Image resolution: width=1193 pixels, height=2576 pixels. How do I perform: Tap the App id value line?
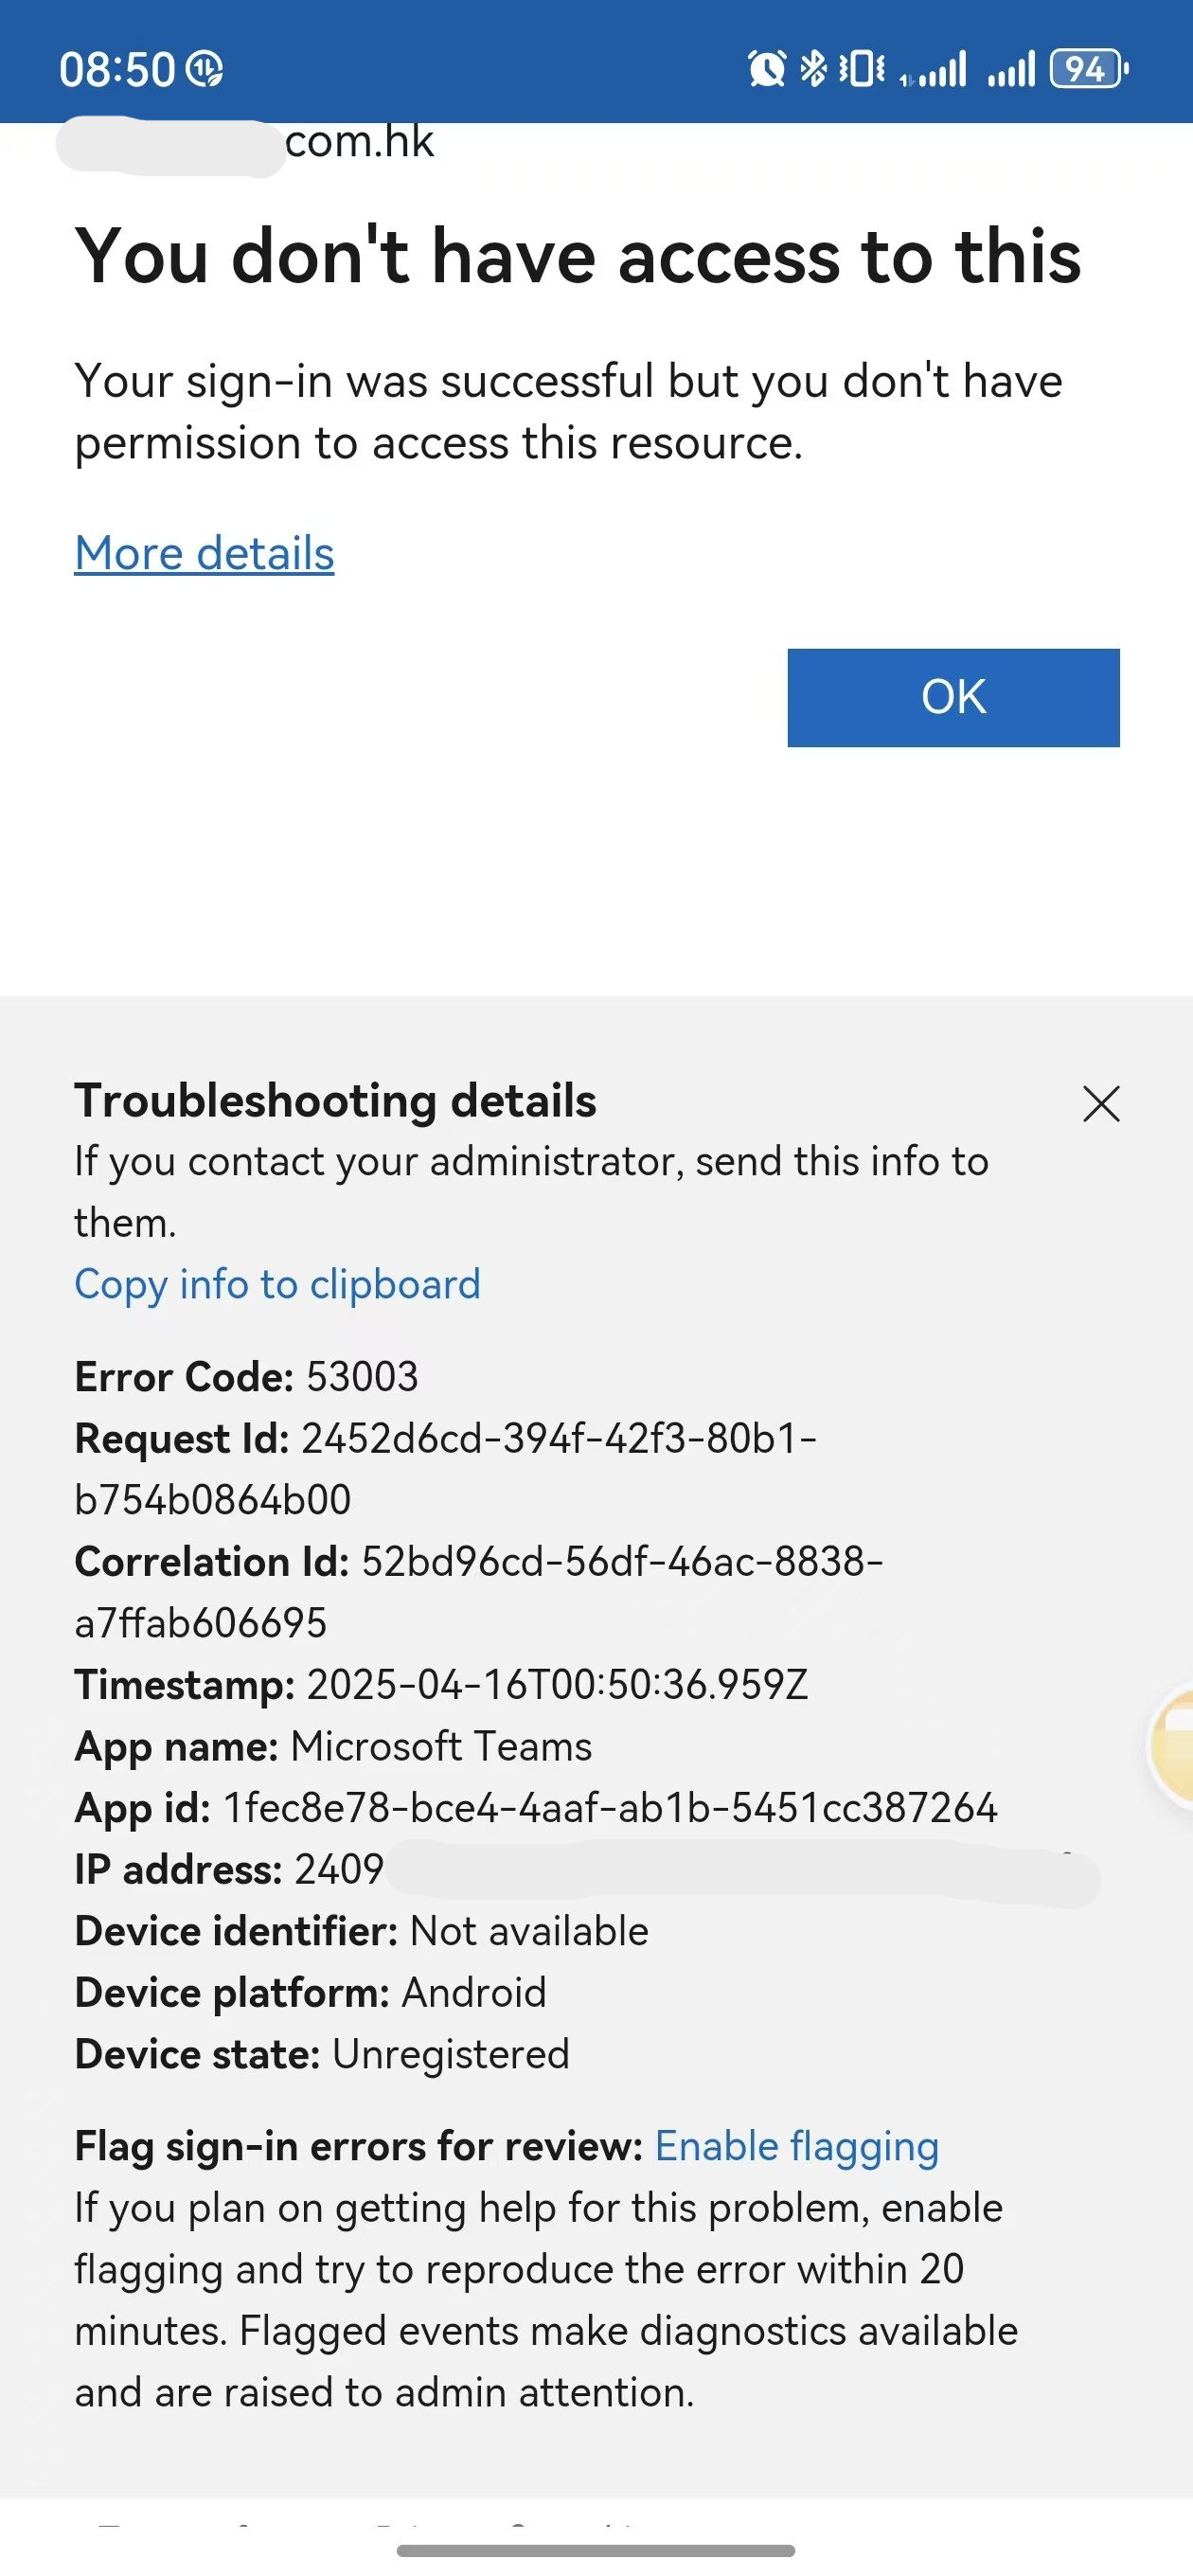[x=536, y=1808]
